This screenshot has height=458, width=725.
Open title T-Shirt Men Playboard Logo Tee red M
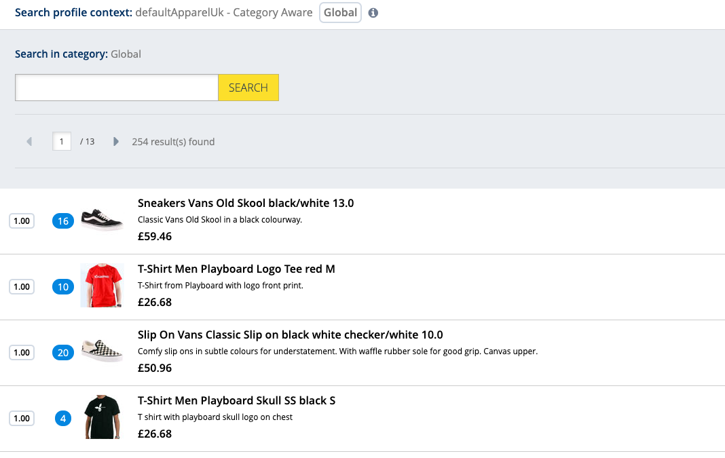pyautogui.click(x=236, y=269)
